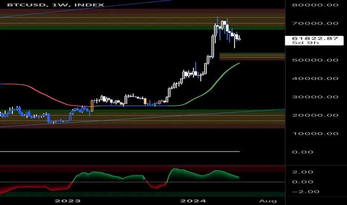Image resolution: width=347 pixels, height=205 pixels.
Task: Click the Aug time axis label
Action: [268, 201]
